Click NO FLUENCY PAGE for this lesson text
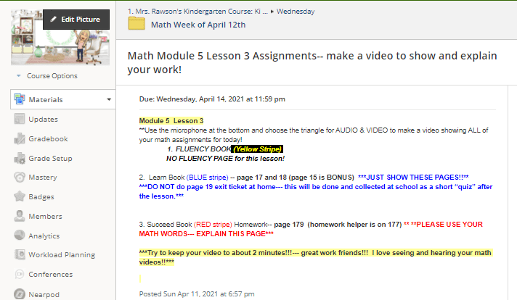Screen dimensions: 517x300 (x=225, y=159)
